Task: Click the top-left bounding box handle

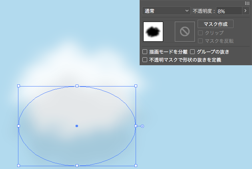Action: click(19, 86)
